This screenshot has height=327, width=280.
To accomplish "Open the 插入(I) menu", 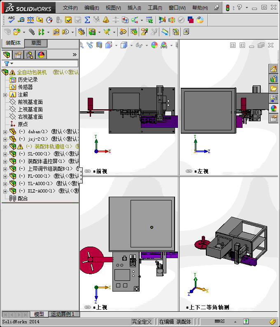I will click(134, 8).
